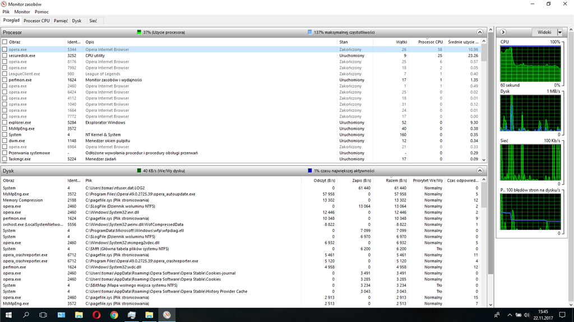This screenshot has width=574, height=322.
Task: Switch to the Dysk tab
Action: [x=76, y=21]
